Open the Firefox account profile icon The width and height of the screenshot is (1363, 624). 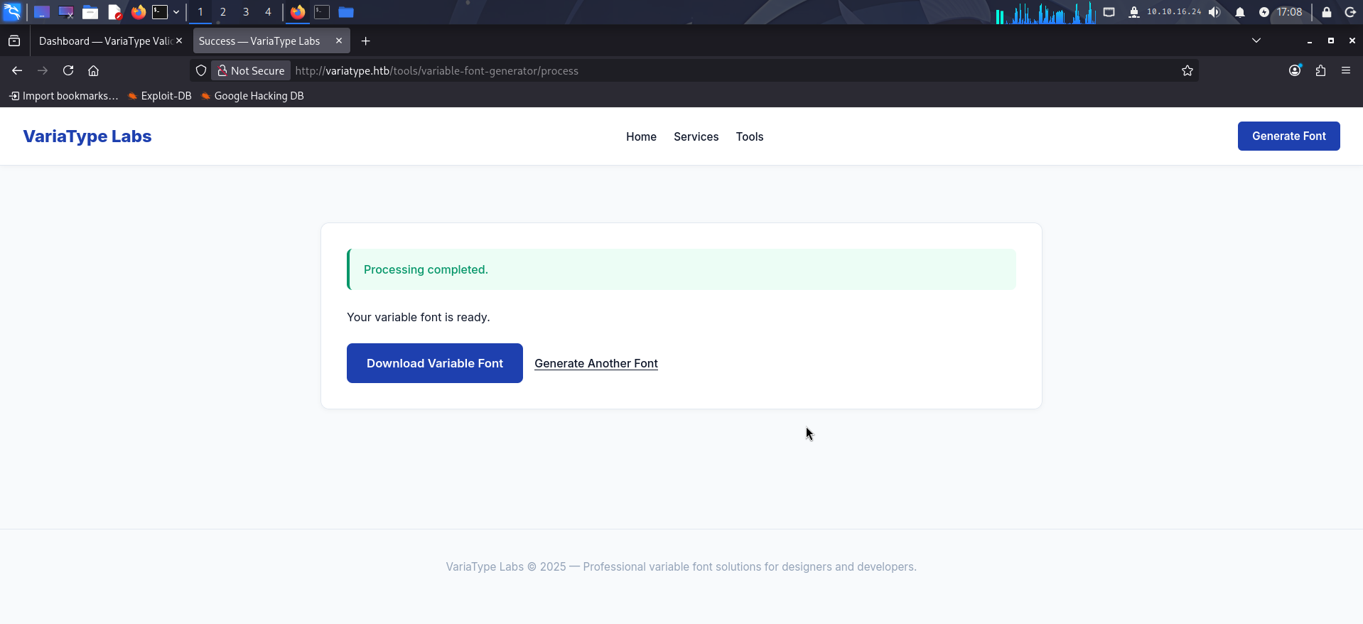click(1295, 70)
